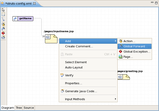
Task: Switch to the Tree tab
Action: 19,108
